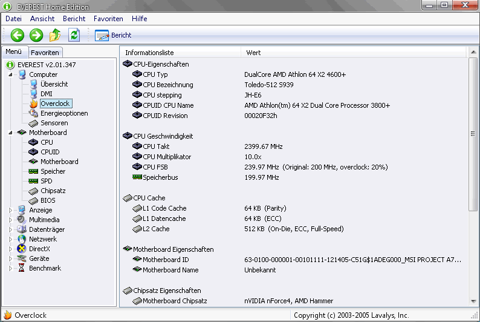The width and height of the screenshot is (480, 322).
Task: Click the DirectX icon in tree
Action: (21, 249)
